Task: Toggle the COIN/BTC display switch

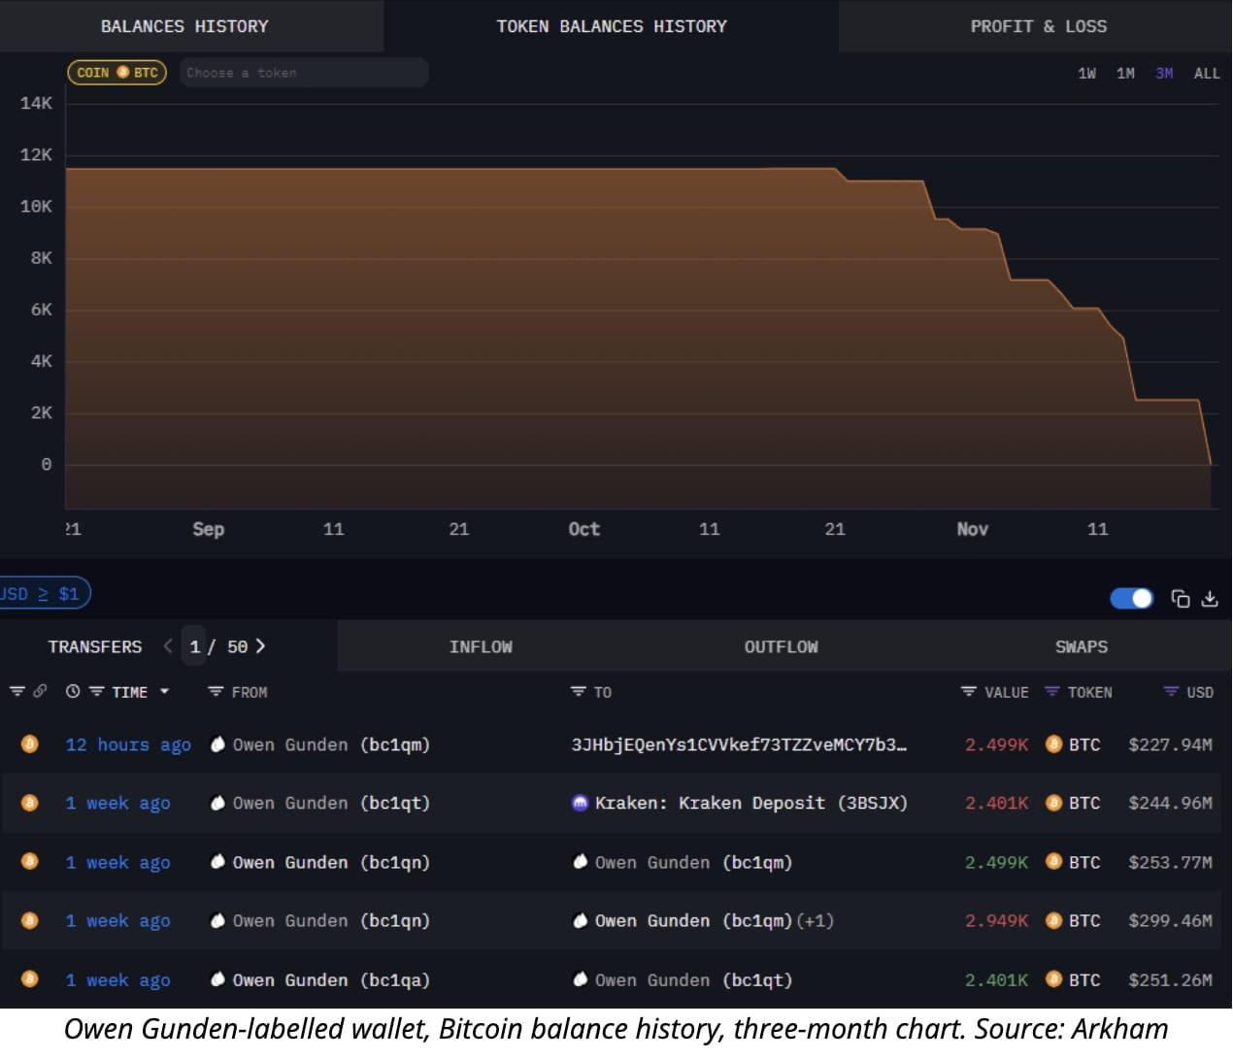Action: [116, 72]
